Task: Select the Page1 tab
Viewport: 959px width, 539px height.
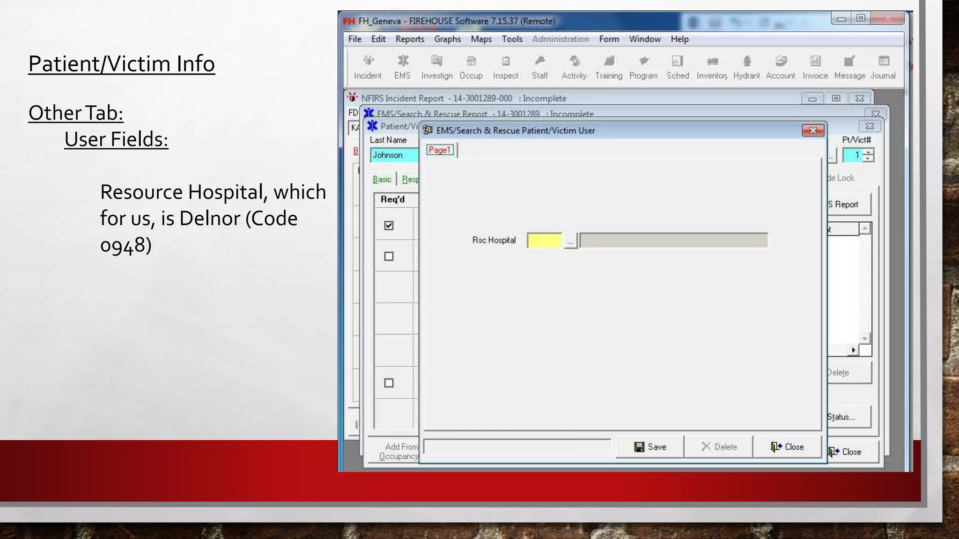Action: (x=440, y=150)
